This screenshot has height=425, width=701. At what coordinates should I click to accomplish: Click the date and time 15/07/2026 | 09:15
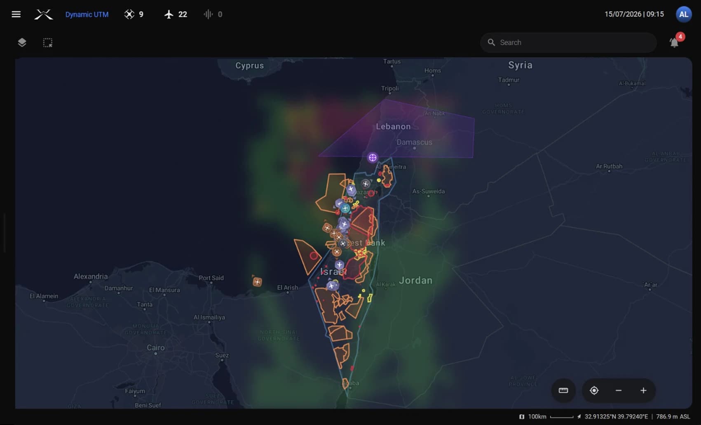(x=634, y=14)
